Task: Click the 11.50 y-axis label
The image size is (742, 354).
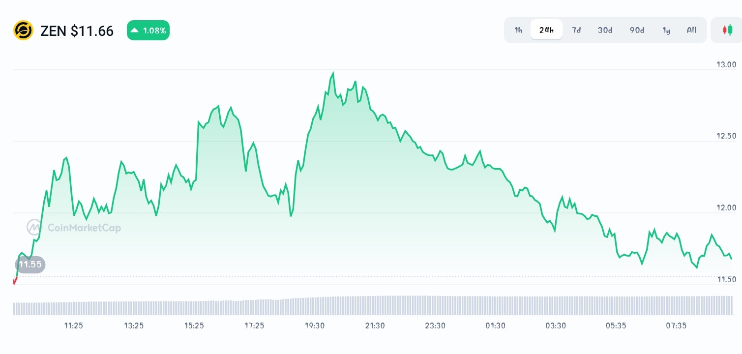Action: point(726,279)
